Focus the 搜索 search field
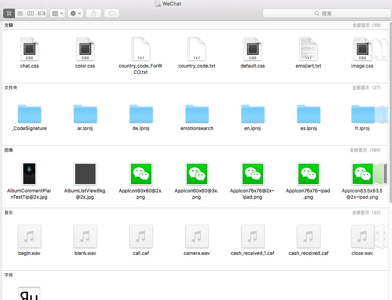Viewport: 392px width, 300px height. coord(326,13)
